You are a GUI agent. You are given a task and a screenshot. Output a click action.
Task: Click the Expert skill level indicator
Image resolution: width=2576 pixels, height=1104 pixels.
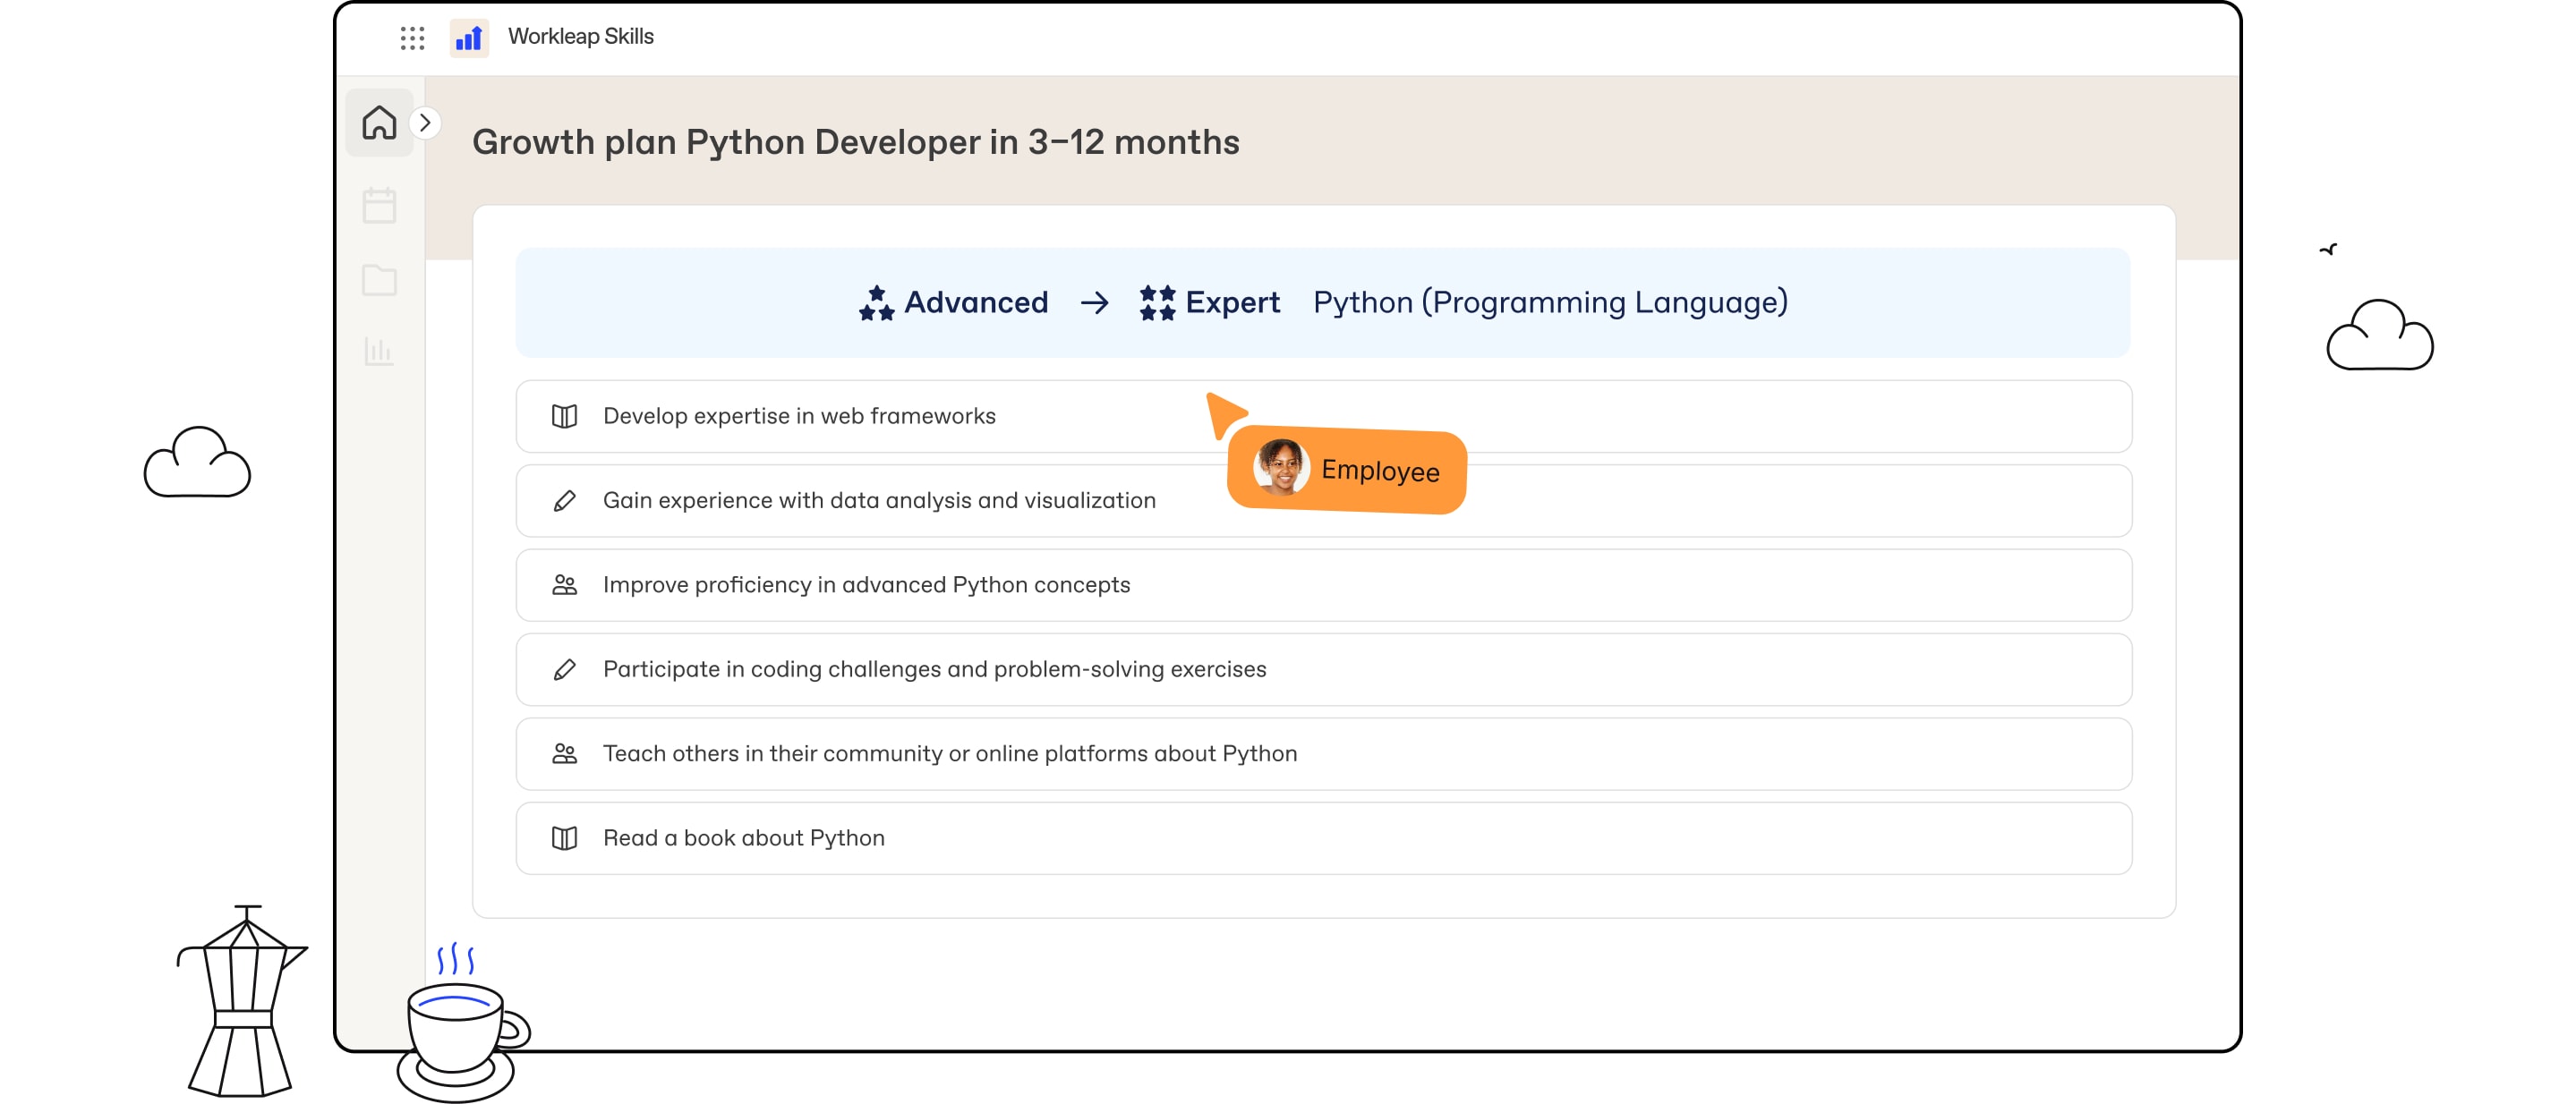[x=1211, y=302]
